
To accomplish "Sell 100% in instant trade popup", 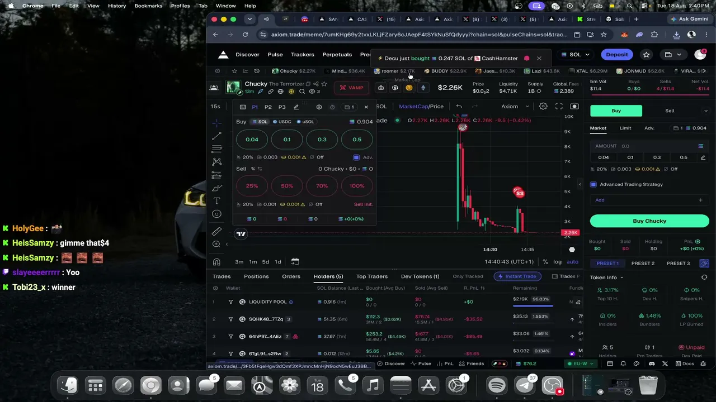I will 357,186.
